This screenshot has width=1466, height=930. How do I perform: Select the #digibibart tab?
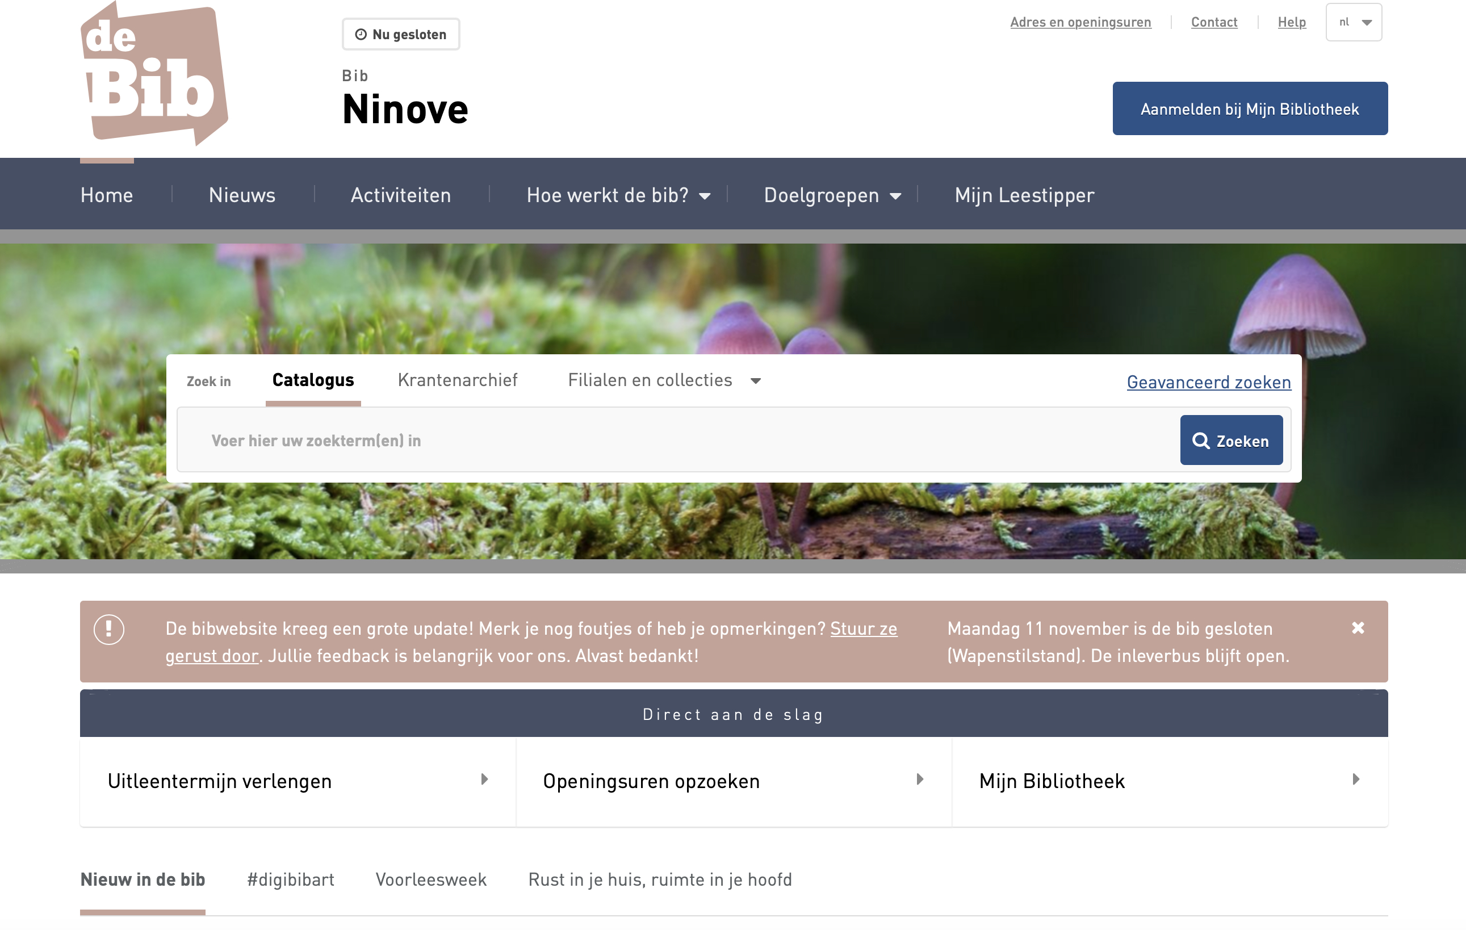(290, 879)
